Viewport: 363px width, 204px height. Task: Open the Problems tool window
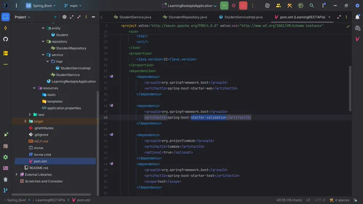point(6,179)
